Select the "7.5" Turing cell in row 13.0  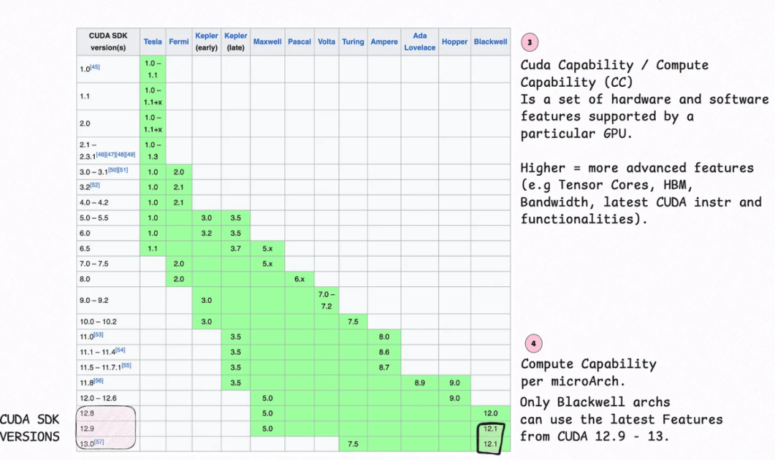click(353, 444)
